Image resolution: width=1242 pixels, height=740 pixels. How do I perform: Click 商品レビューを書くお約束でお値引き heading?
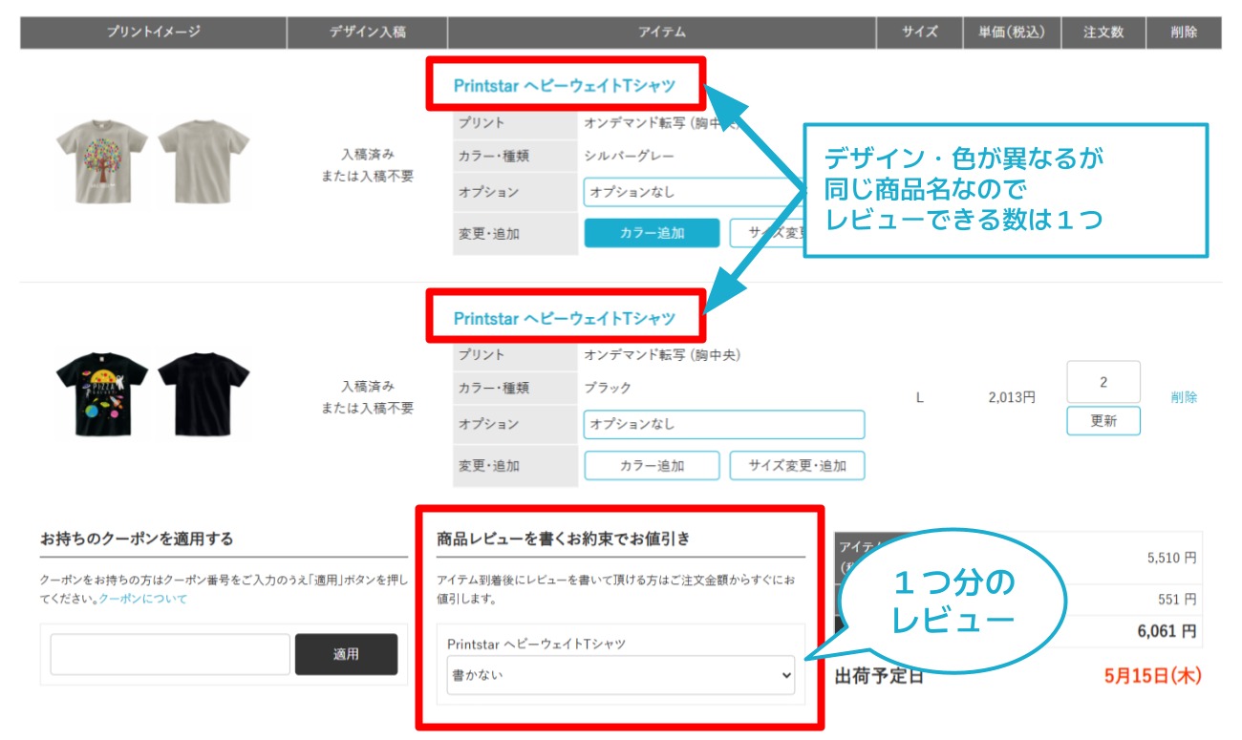tap(564, 539)
